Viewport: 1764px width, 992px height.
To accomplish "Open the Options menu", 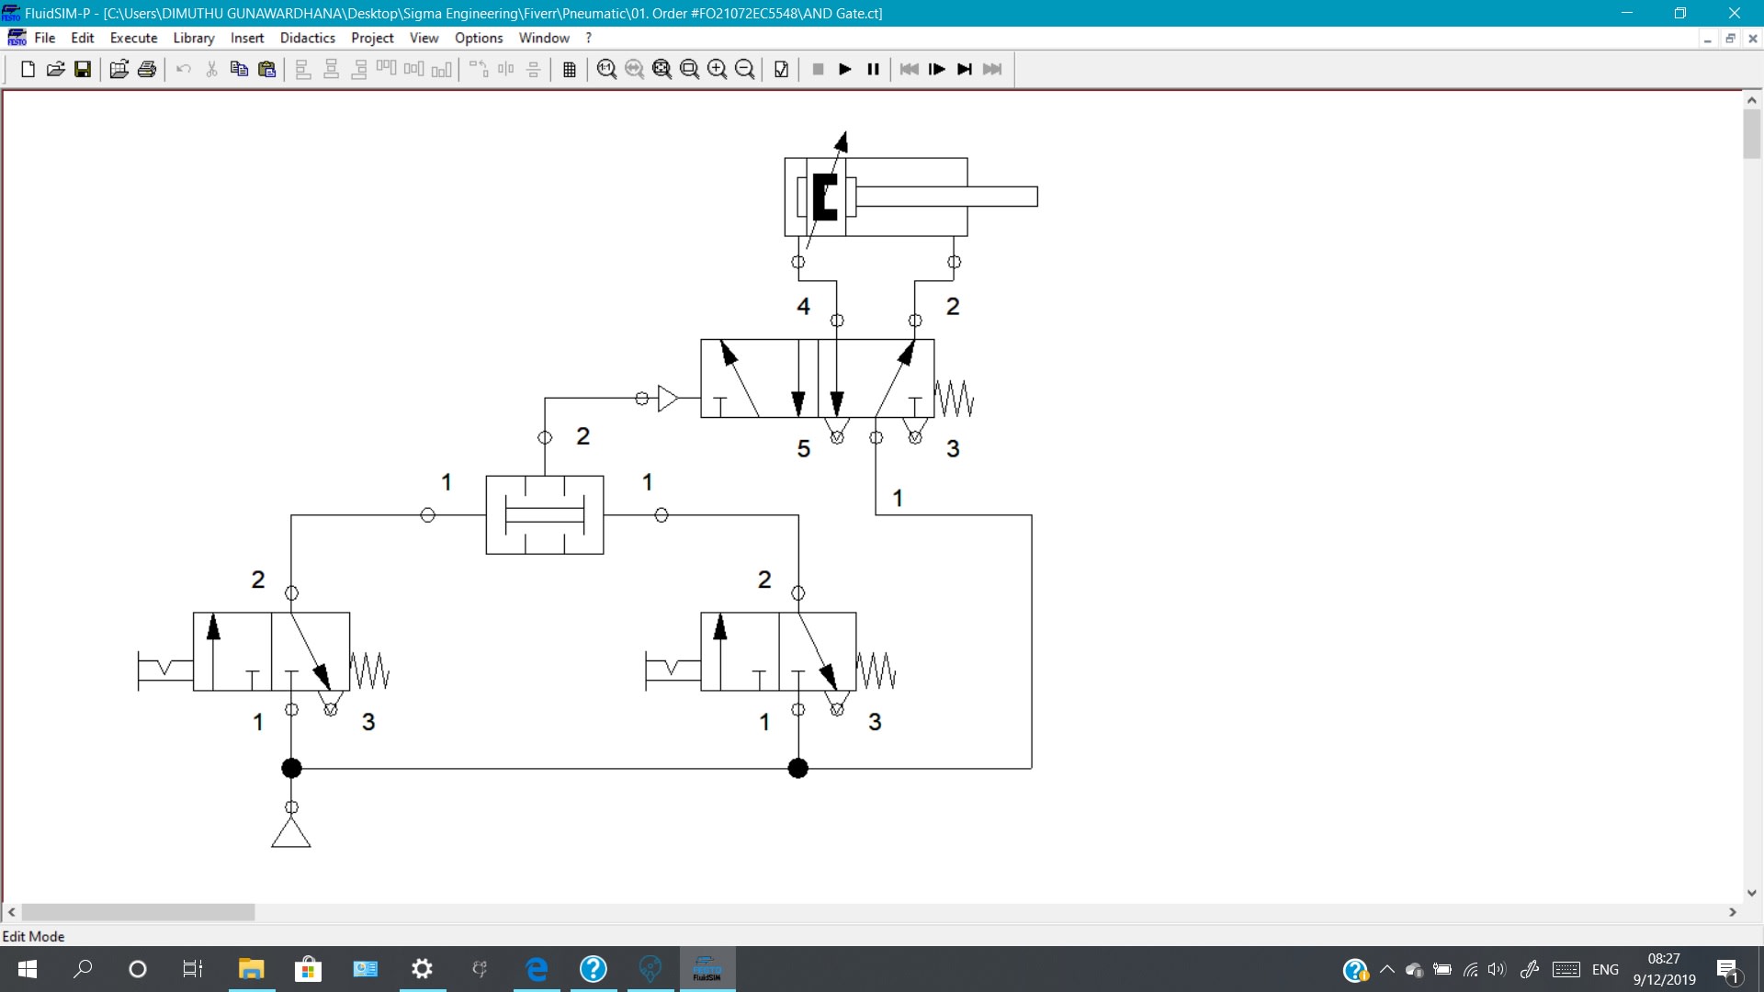I will point(478,38).
